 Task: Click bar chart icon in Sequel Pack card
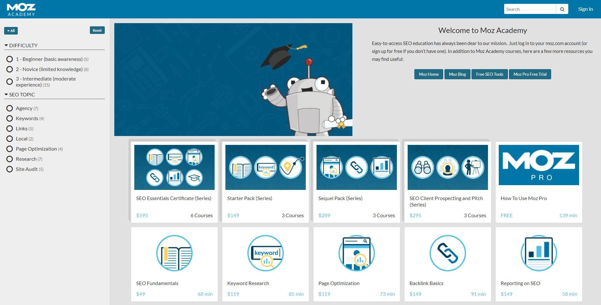(x=382, y=167)
